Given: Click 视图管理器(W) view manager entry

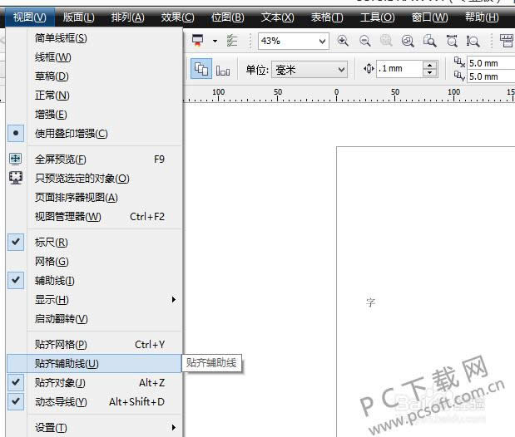Looking at the screenshot, I should point(67,217).
